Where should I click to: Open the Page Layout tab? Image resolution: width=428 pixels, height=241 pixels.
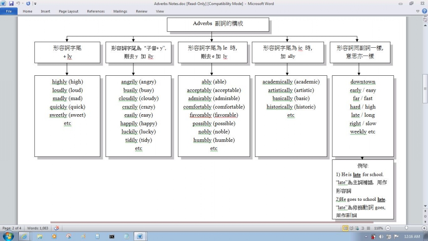pos(69,11)
